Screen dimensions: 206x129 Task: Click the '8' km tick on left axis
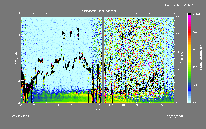click(x=19, y=13)
